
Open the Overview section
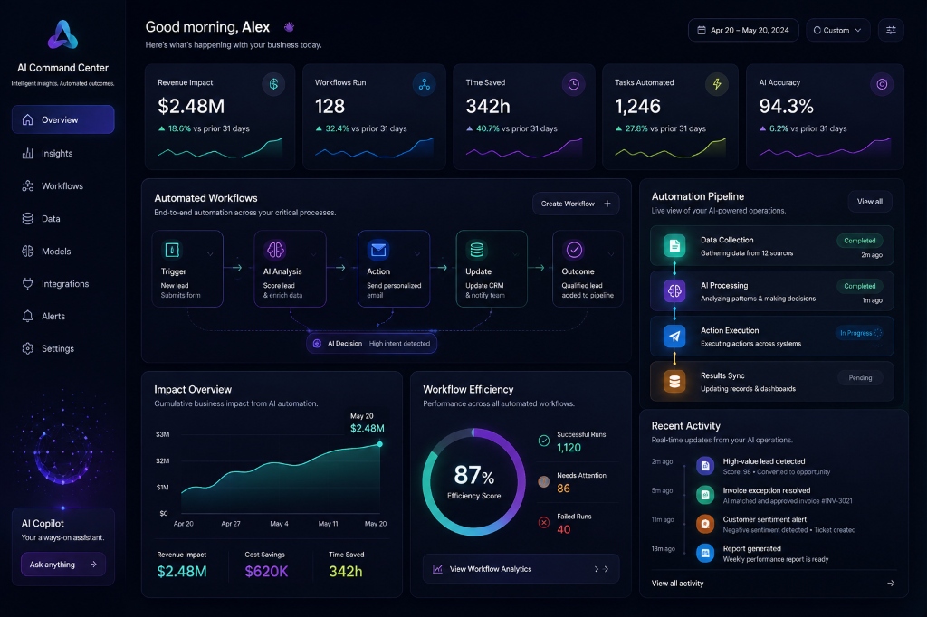point(62,119)
